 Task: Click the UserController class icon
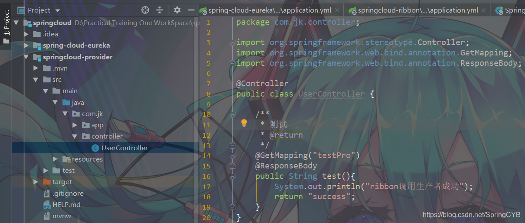pyautogui.click(x=95, y=148)
